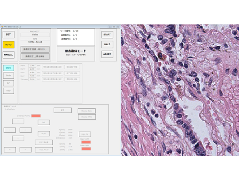Click the START button

pyautogui.click(x=107, y=35)
